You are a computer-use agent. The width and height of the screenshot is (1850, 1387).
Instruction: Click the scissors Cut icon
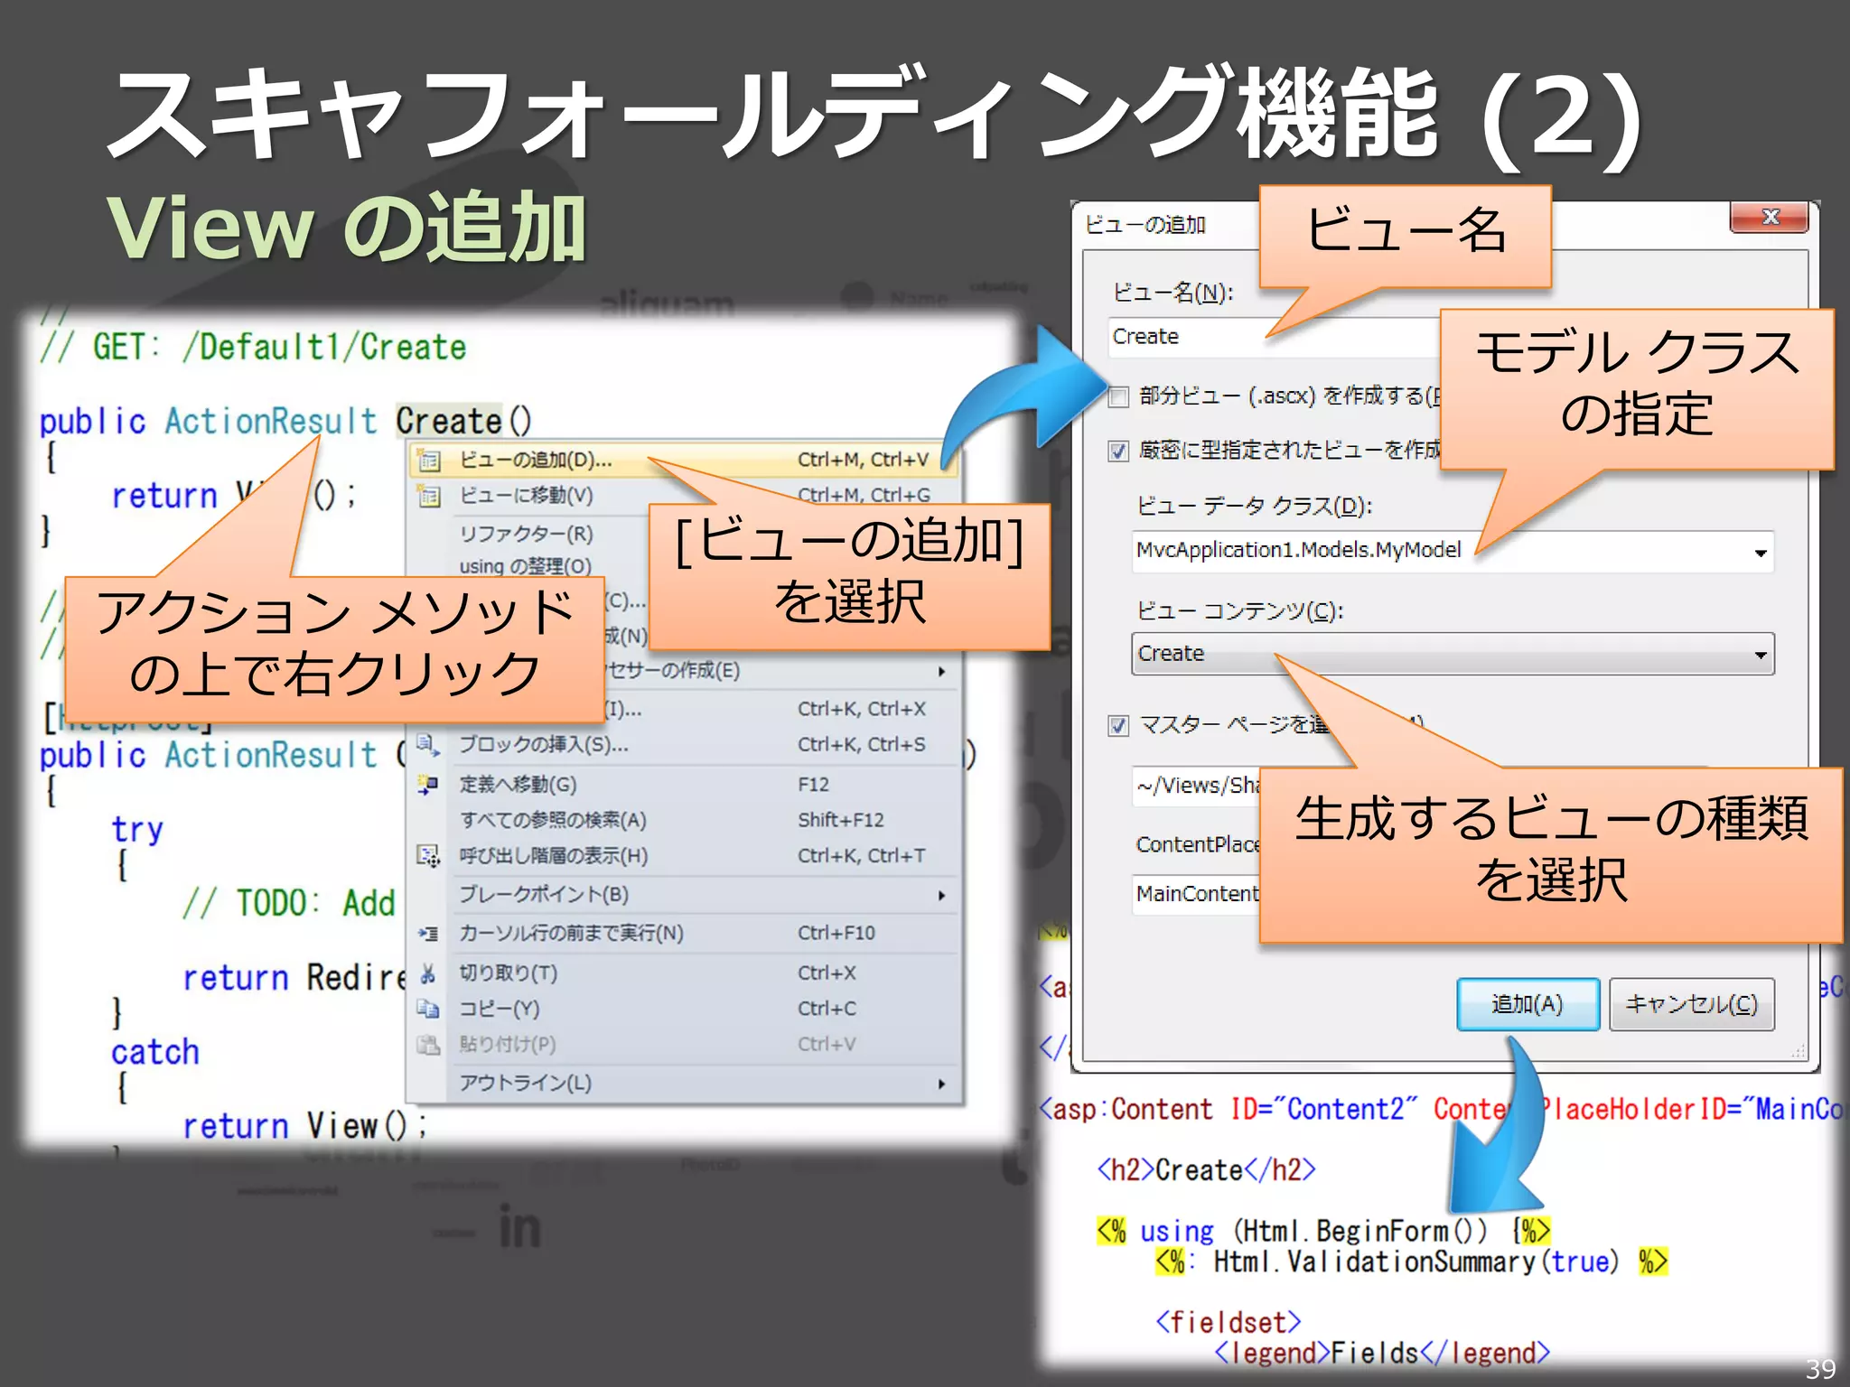[x=428, y=973]
